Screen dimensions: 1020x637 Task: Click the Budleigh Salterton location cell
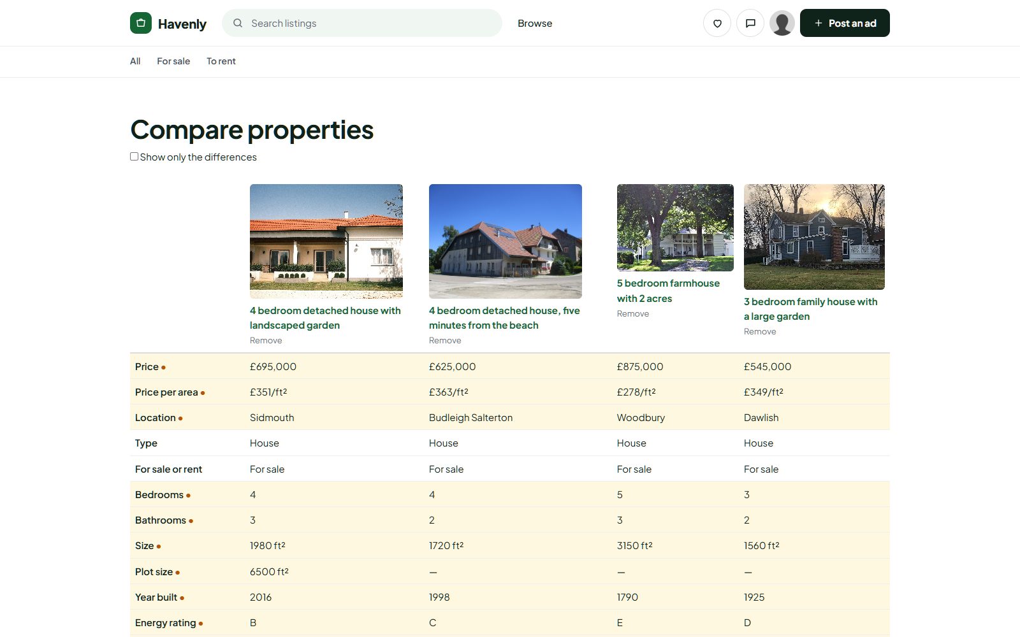(x=470, y=417)
